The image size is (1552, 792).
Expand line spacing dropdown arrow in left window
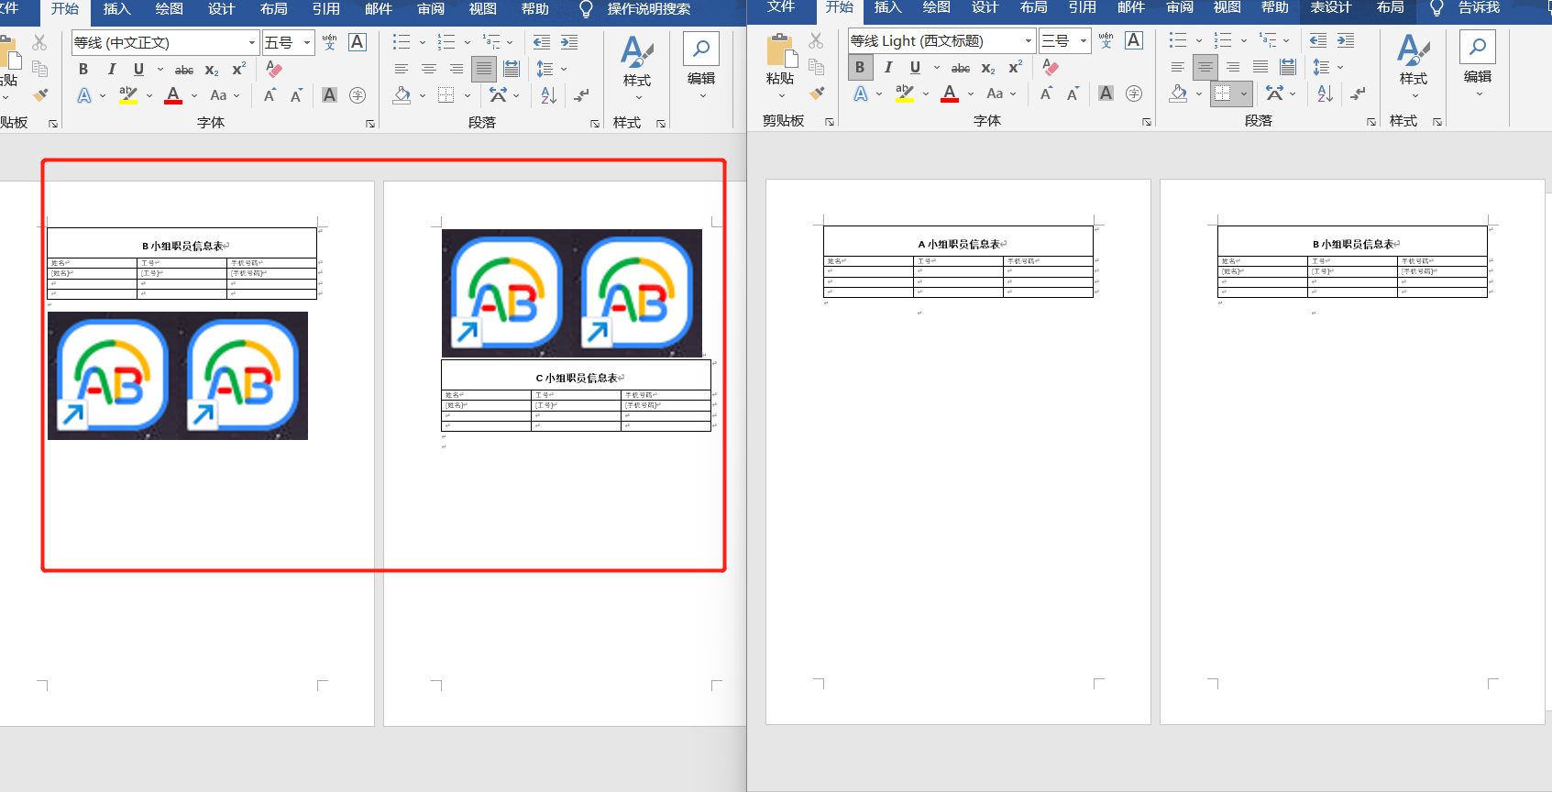tap(564, 70)
